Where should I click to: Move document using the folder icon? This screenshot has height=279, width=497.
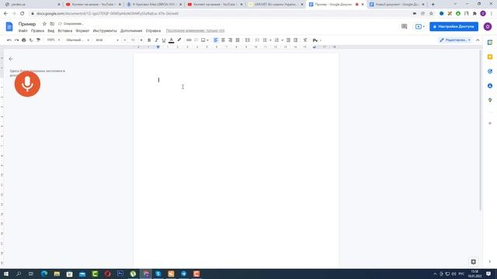pyautogui.click(x=52, y=24)
